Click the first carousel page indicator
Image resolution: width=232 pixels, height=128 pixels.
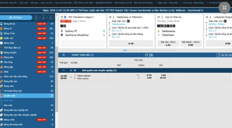(x=125, y=50)
